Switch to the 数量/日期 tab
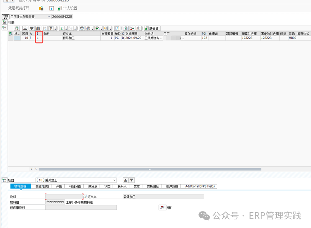Screen dimensions: 311x228 (42, 186)
